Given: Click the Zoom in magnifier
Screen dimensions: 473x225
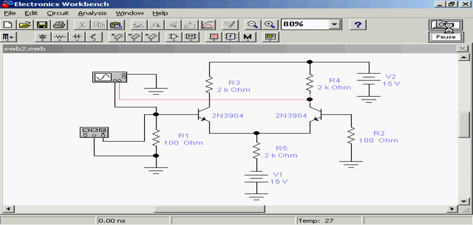Looking at the screenshot, I should 269,24.
